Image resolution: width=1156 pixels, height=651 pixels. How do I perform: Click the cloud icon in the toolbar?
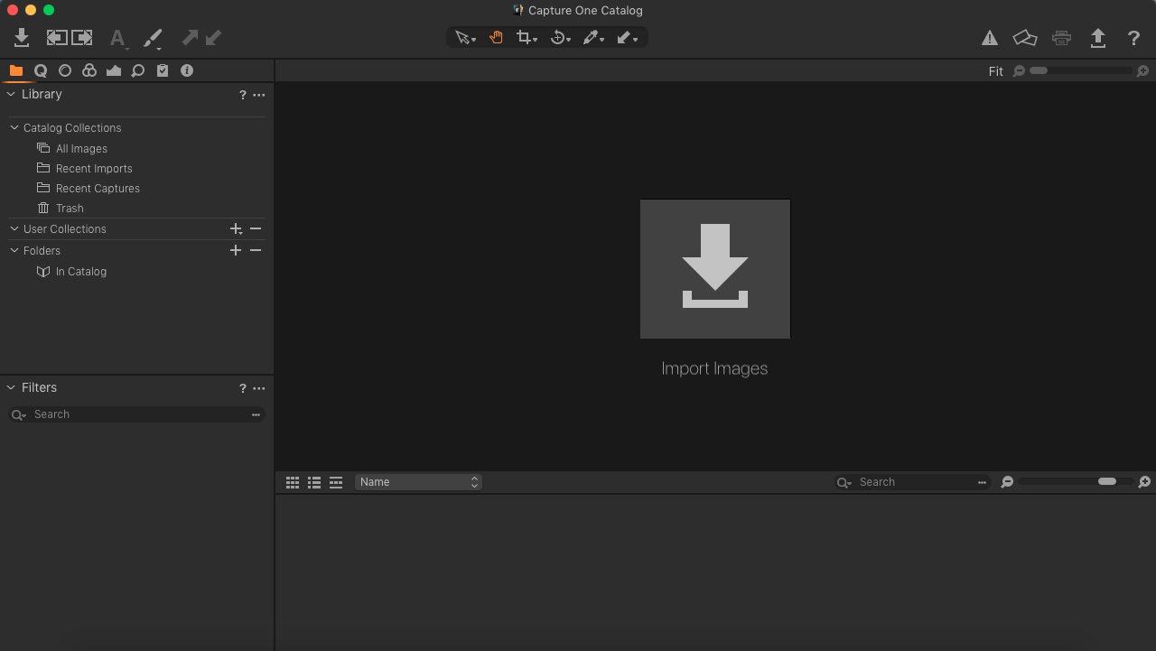[1025, 37]
